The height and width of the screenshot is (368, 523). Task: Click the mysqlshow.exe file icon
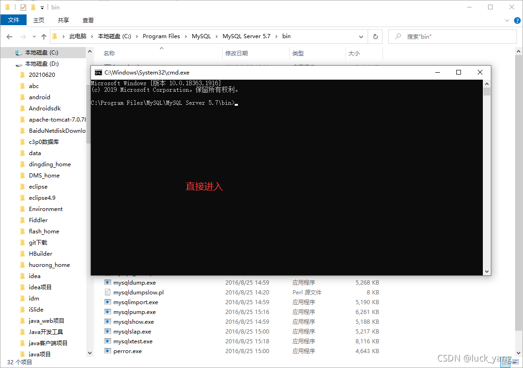pos(107,322)
